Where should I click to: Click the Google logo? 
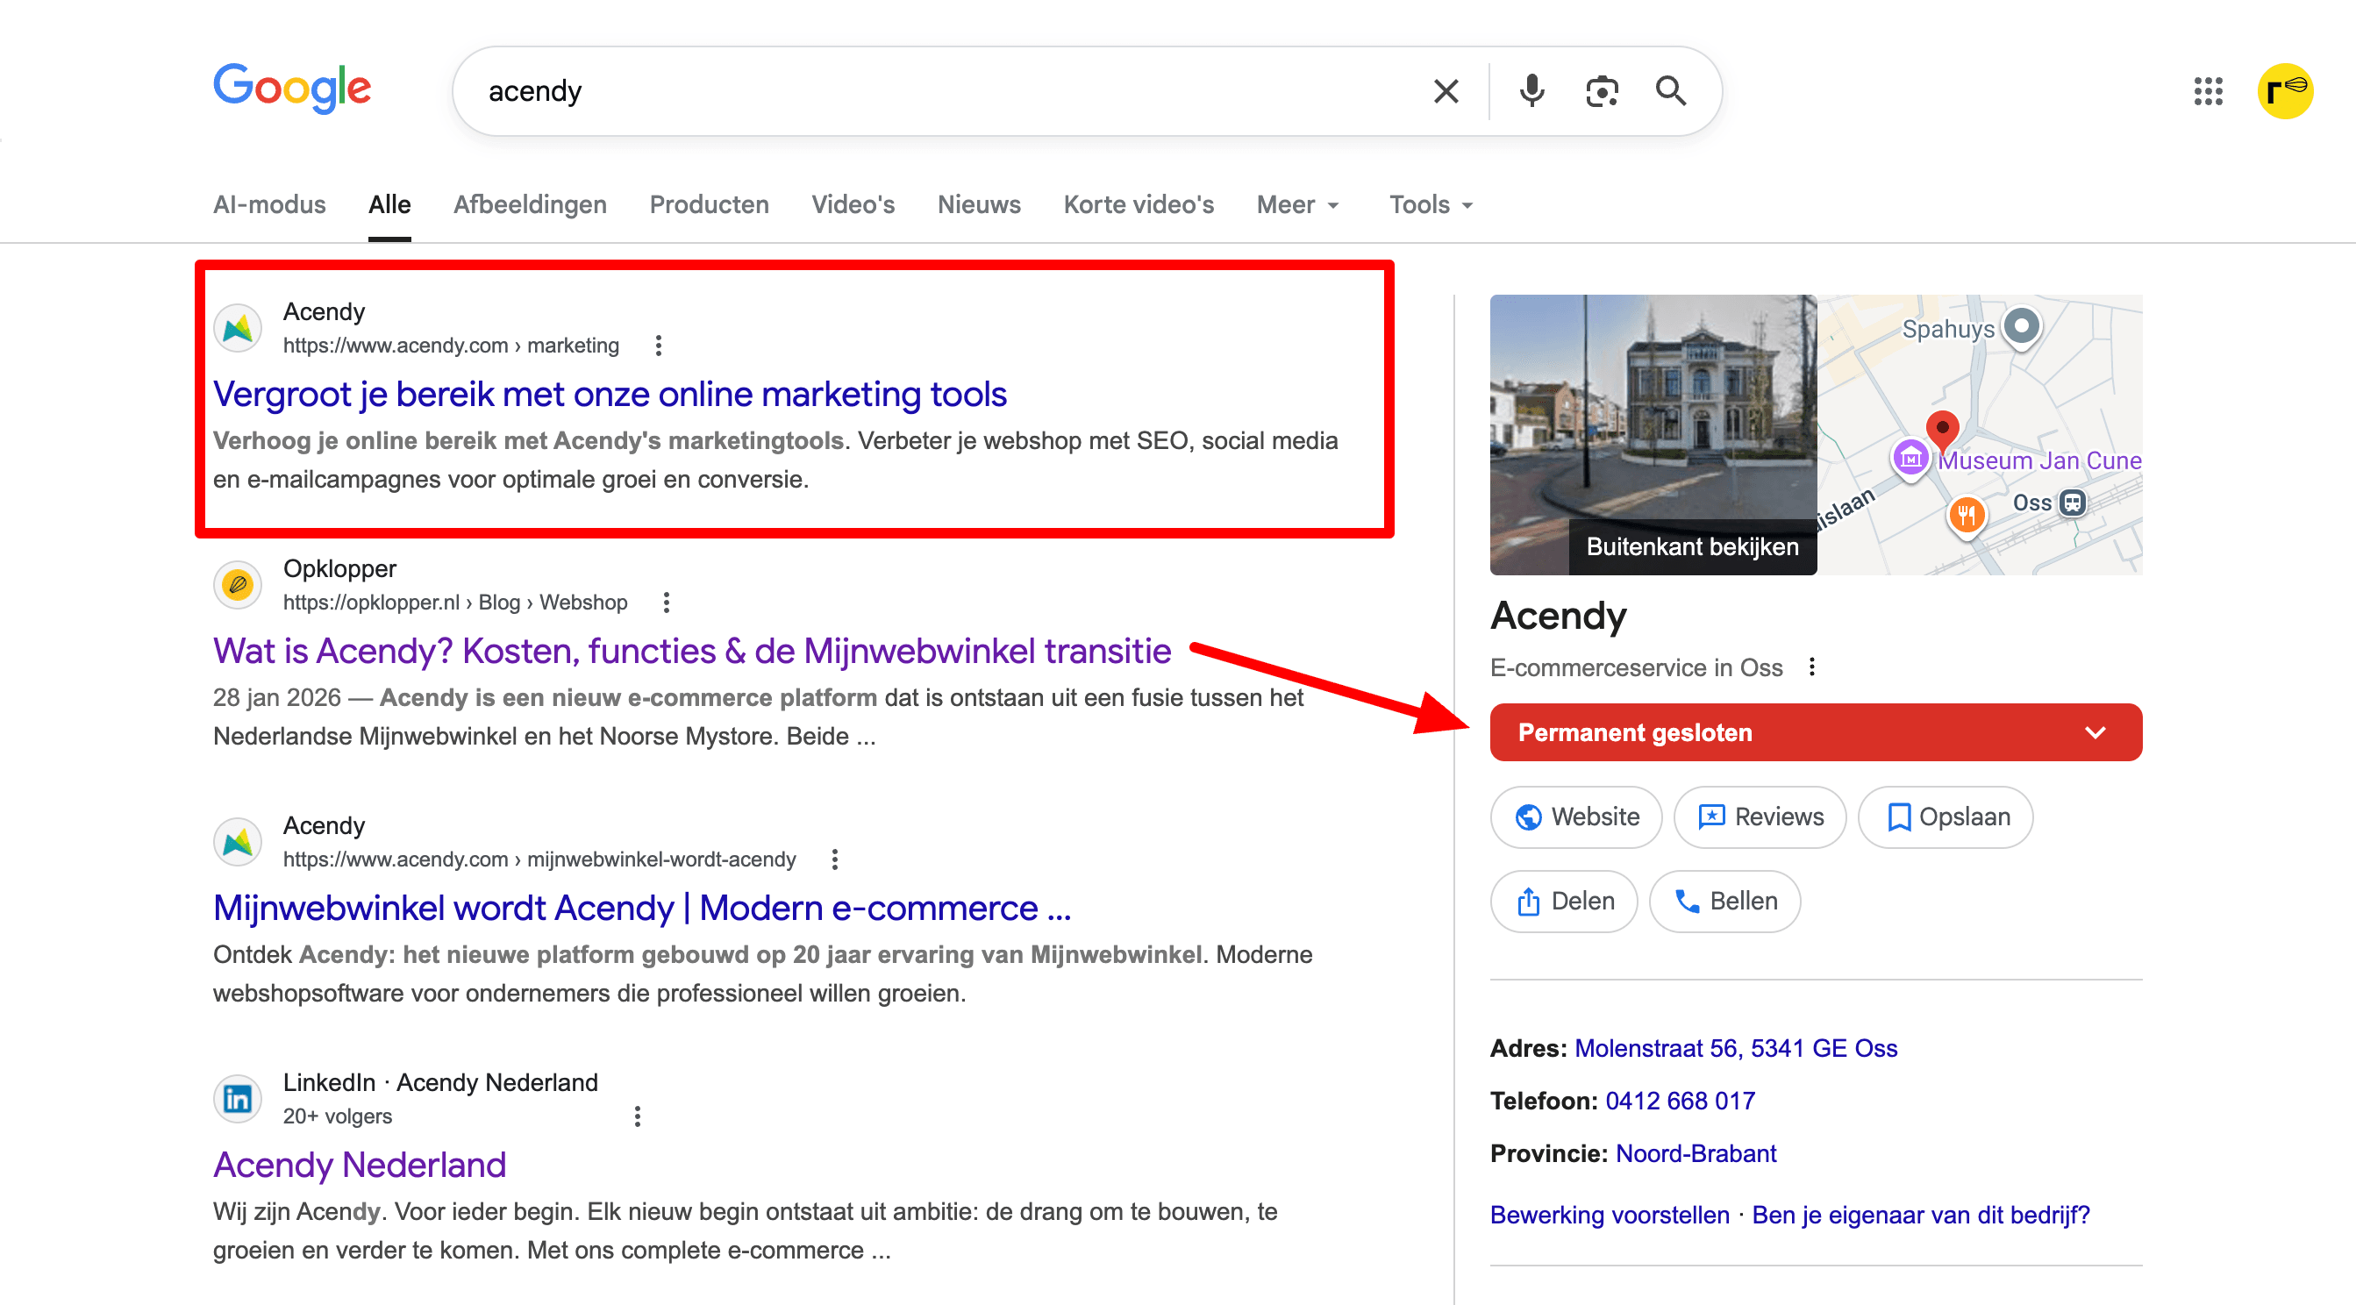[292, 89]
